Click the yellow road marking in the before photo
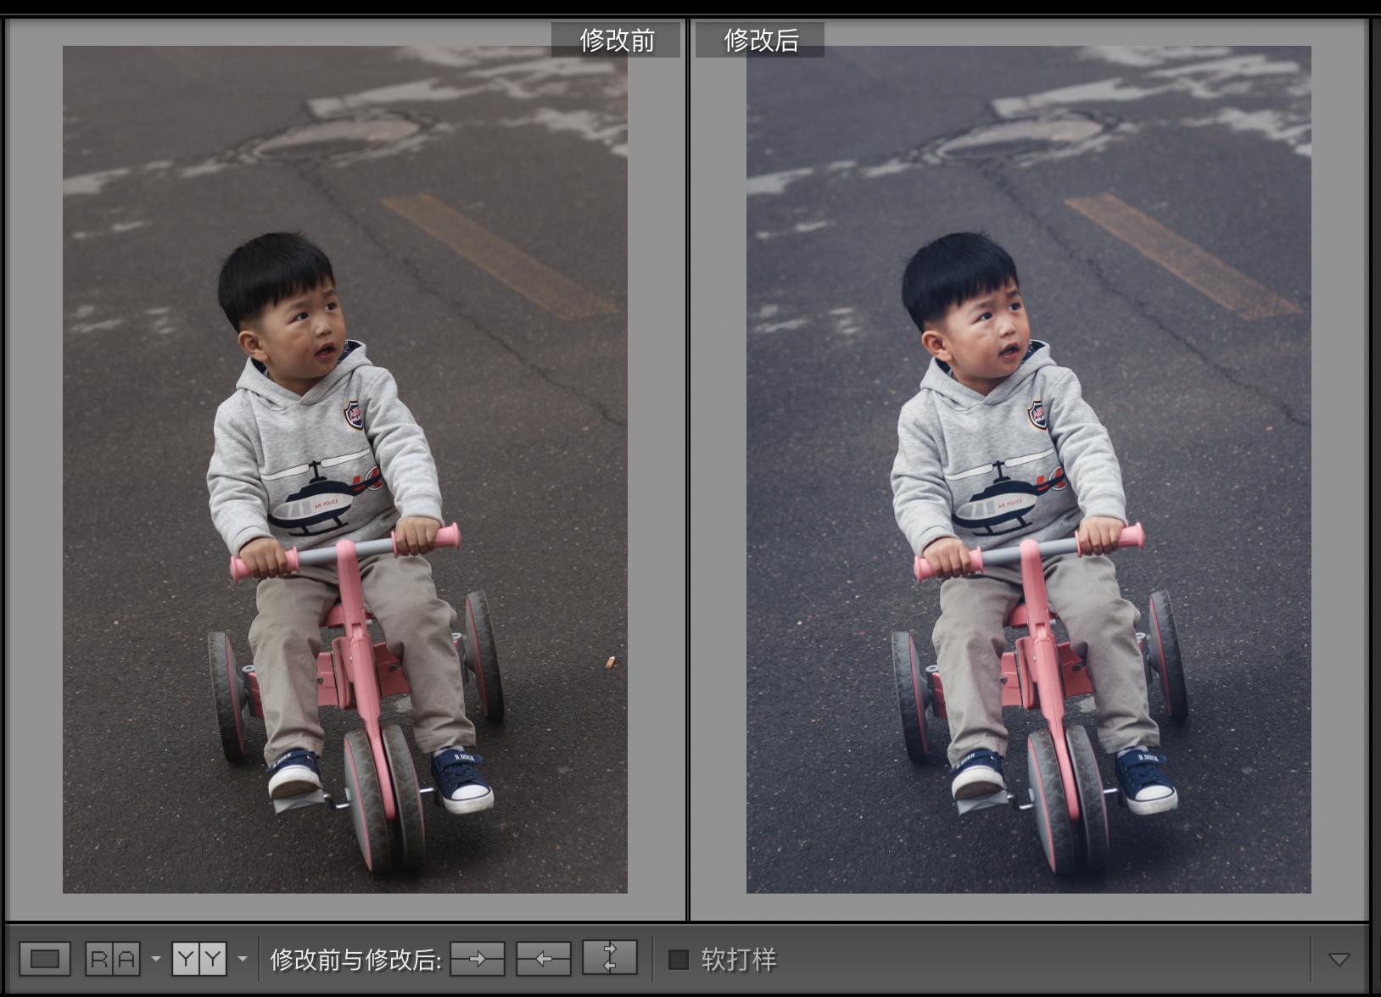1381x997 pixels. tap(499, 254)
